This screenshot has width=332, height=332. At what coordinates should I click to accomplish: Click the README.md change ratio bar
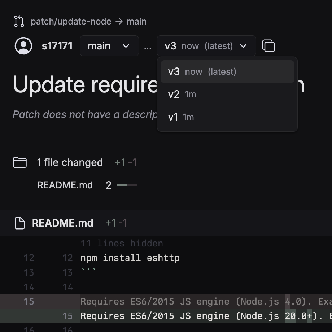tap(127, 185)
